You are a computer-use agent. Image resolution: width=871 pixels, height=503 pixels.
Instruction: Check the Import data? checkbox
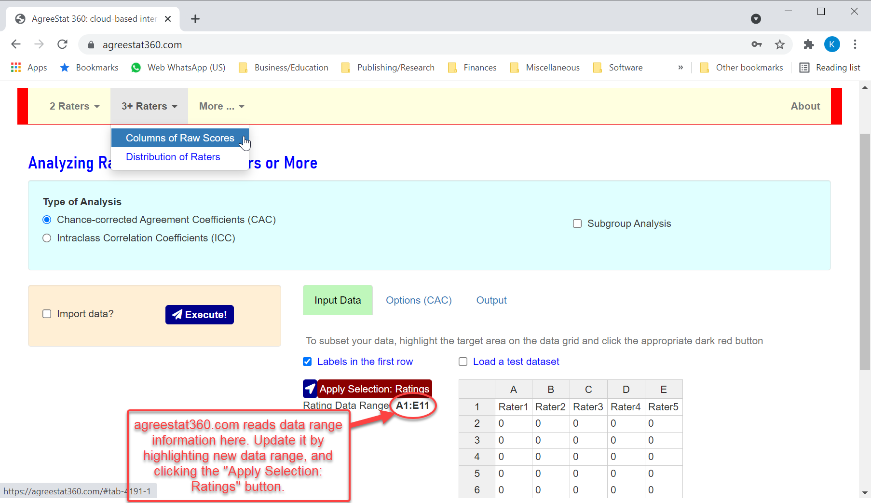pos(47,314)
